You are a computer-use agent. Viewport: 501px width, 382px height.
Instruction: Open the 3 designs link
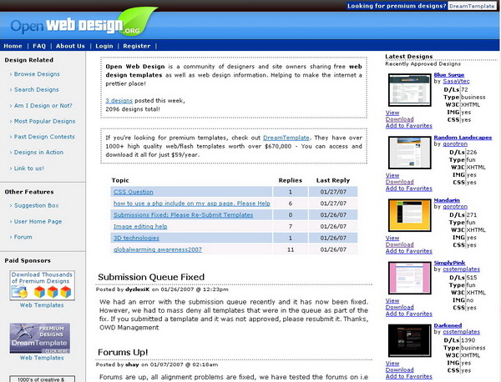(119, 101)
